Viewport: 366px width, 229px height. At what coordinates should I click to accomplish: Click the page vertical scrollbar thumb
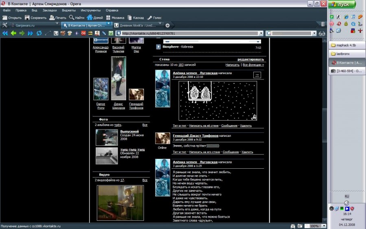point(325,125)
